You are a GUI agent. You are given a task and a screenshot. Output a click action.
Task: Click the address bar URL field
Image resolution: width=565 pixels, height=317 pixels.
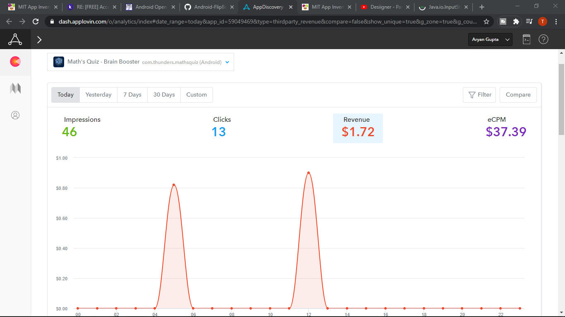[x=267, y=21]
